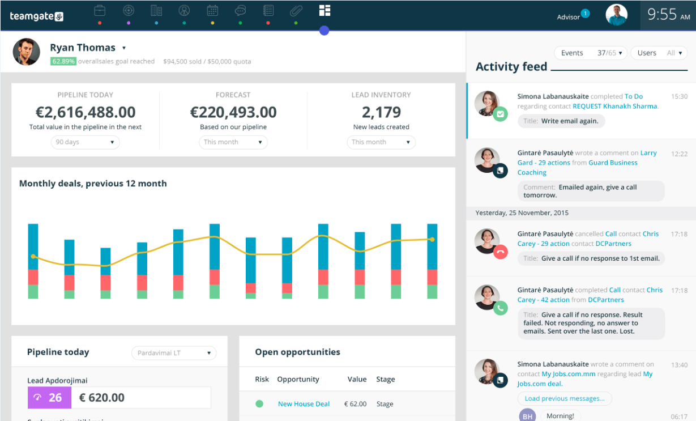Change the Pardavimai LT pipeline dropdown

(174, 352)
